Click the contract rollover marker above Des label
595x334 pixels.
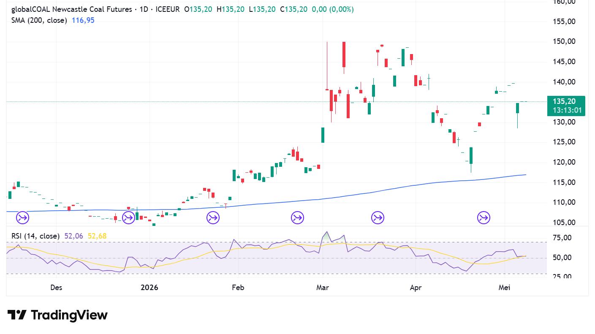tap(22, 218)
